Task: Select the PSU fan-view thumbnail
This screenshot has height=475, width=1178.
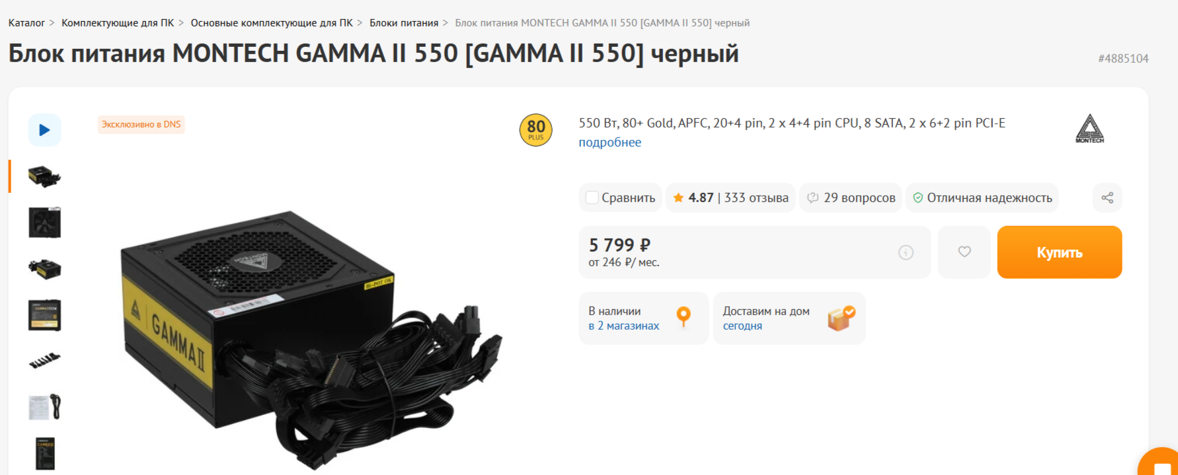Action: click(44, 223)
